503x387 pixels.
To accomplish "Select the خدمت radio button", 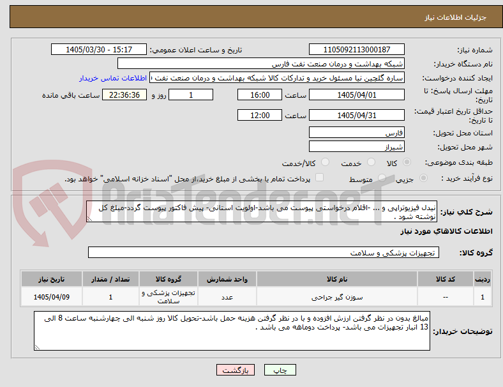I will pyautogui.click(x=371, y=162).
